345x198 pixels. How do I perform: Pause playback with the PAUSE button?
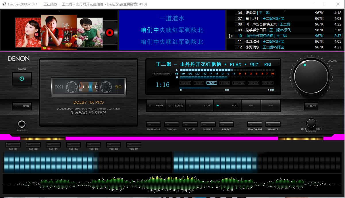click(x=156, y=105)
